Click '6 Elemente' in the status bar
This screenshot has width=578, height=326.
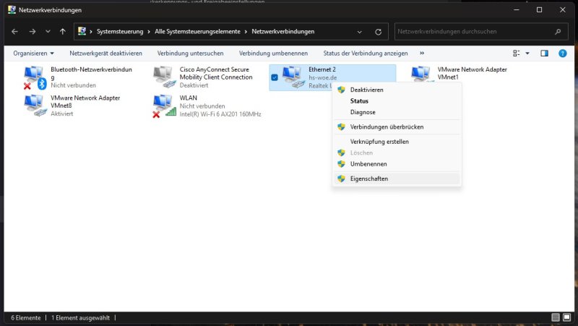point(26,318)
